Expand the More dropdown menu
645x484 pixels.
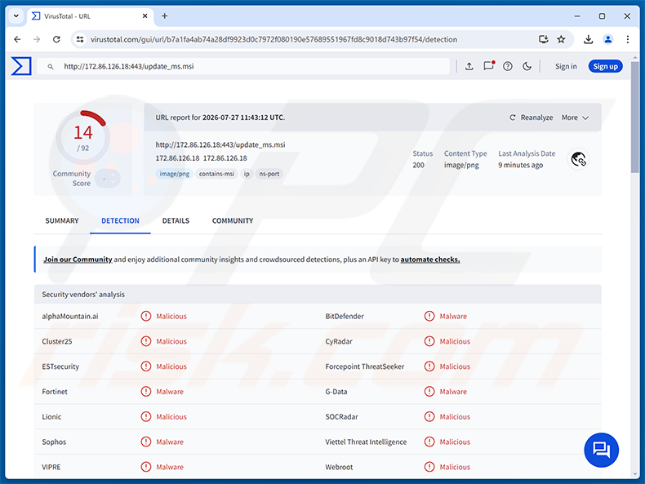coord(575,118)
